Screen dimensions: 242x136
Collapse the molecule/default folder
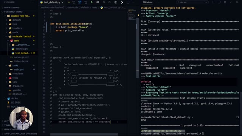tap(22, 37)
